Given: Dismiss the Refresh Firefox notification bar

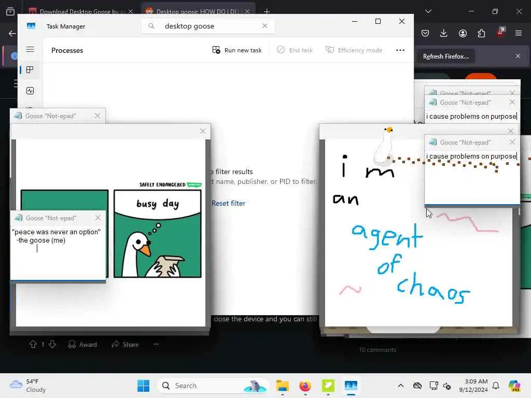Looking at the screenshot, I should 518,56.
